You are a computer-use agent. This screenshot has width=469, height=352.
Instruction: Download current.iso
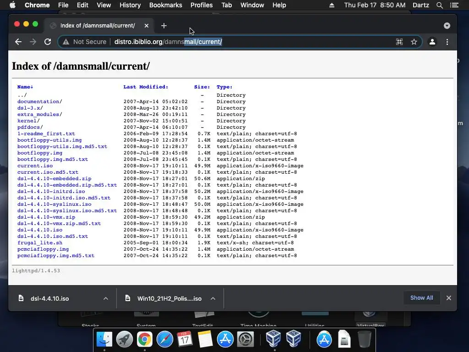coord(35,166)
